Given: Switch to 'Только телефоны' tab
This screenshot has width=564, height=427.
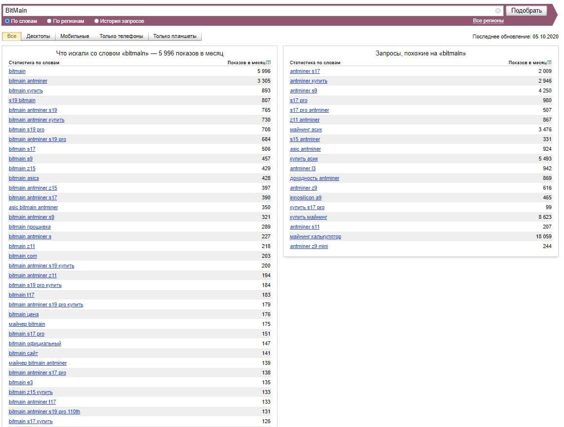Looking at the screenshot, I should [121, 36].
